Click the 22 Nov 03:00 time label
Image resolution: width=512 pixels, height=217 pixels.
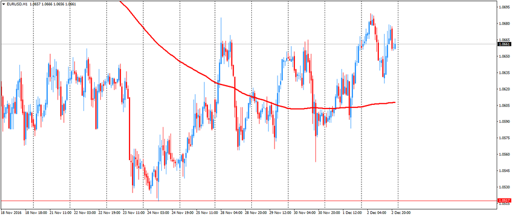click(x=85, y=212)
